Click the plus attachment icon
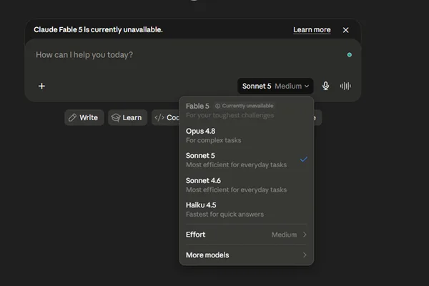 (41, 87)
